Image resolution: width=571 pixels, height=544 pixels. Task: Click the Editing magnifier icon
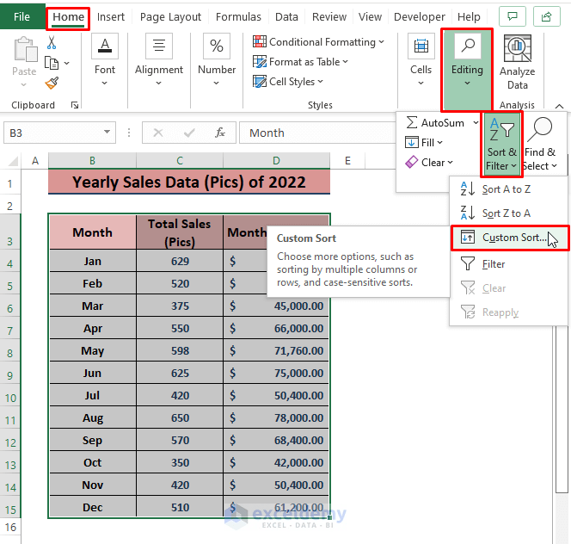tap(468, 46)
